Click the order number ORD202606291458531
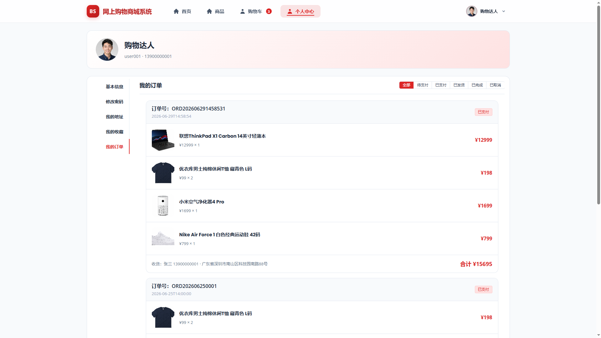This screenshot has height=338, width=601. click(x=188, y=109)
